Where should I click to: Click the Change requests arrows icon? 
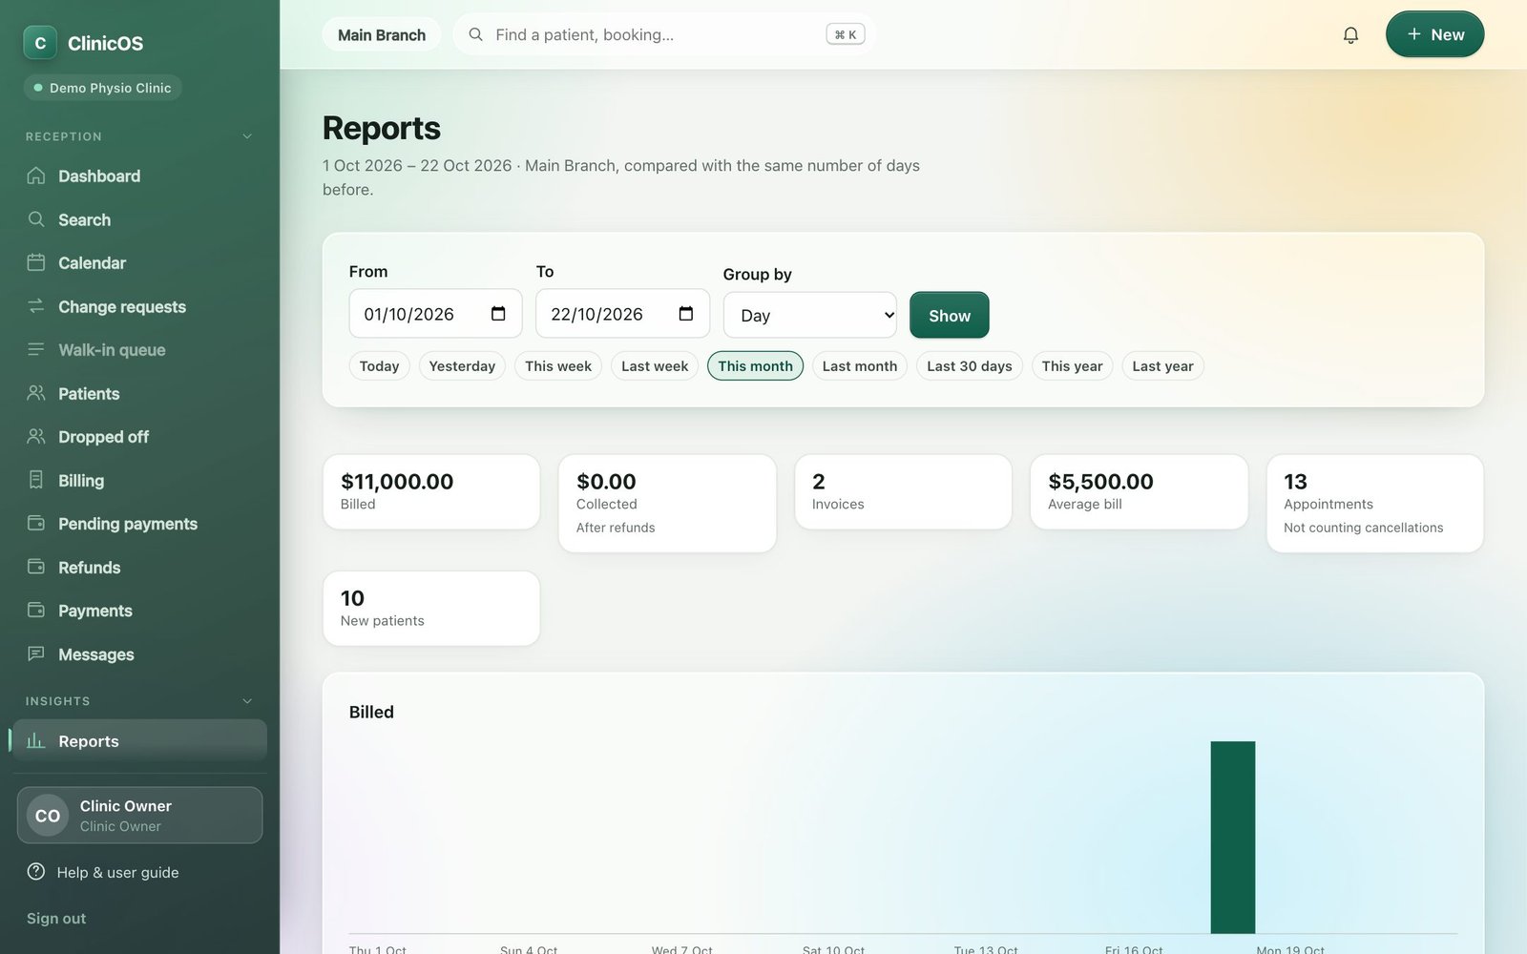coord(36,306)
